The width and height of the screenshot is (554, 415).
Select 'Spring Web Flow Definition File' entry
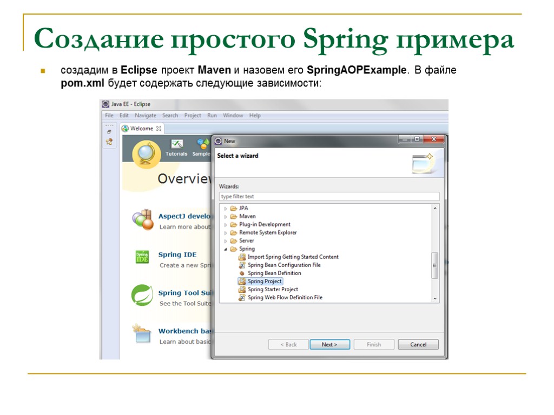click(285, 298)
